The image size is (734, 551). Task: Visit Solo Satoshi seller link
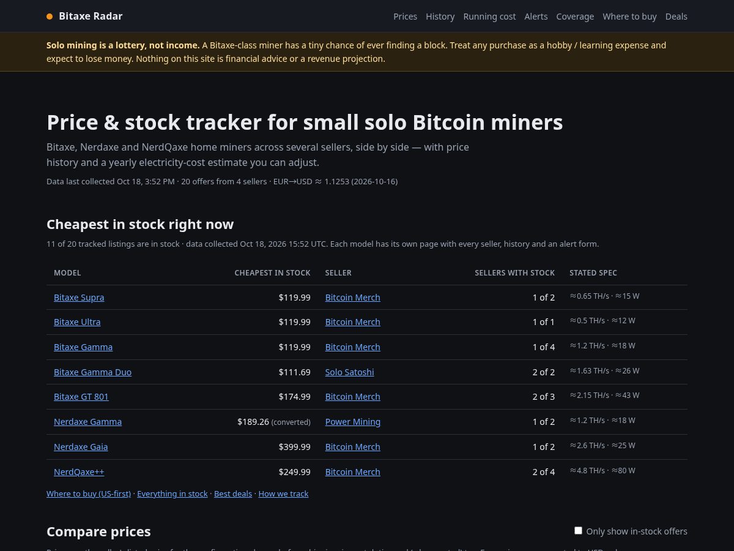(x=350, y=372)
